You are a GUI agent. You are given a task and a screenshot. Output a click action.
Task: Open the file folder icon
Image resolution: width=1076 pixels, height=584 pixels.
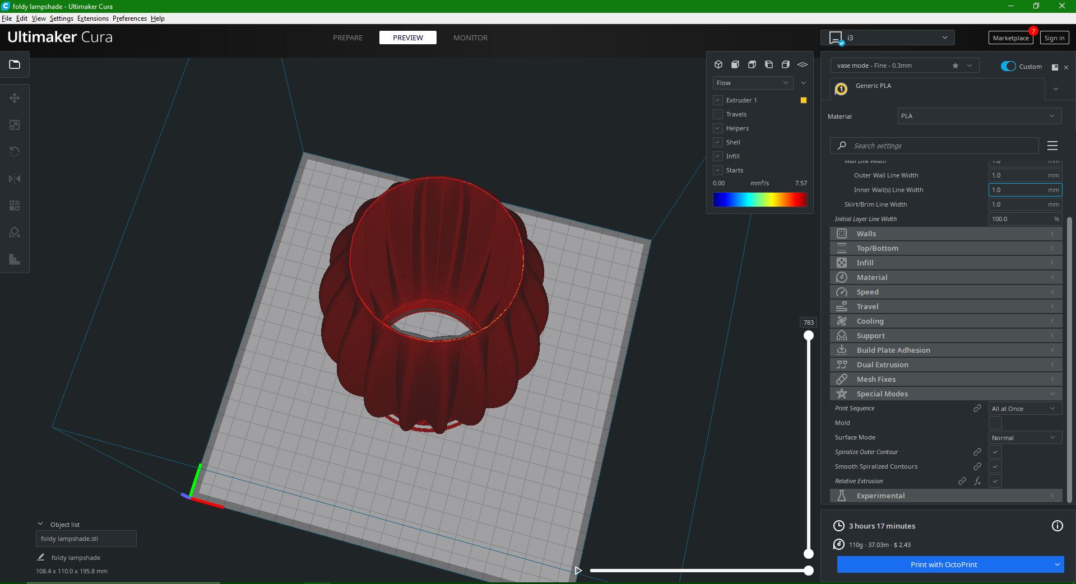15,64
